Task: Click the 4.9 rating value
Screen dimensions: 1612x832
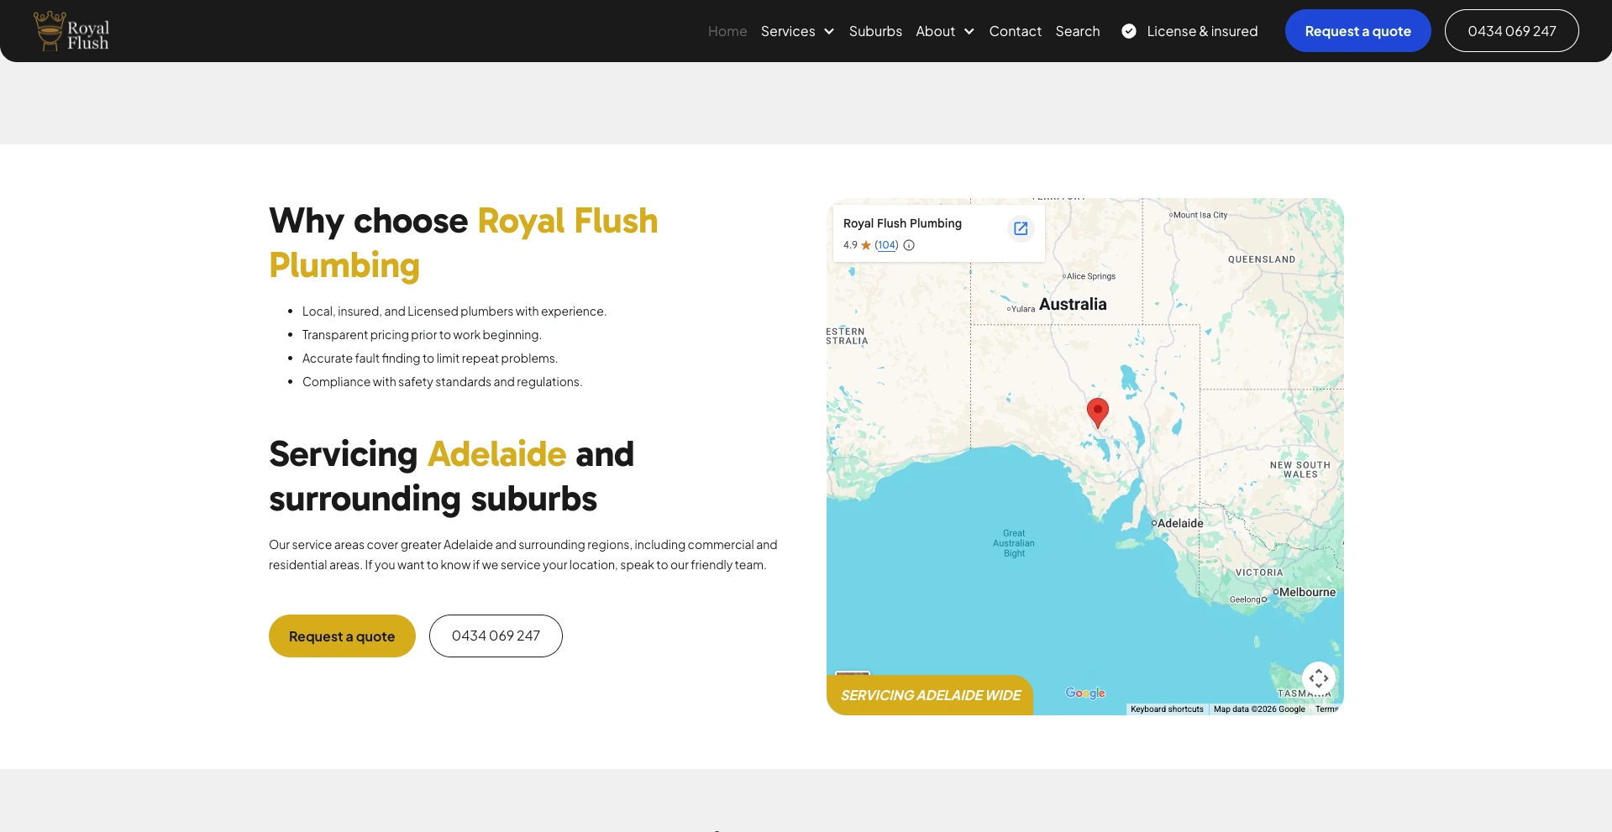Action: [850, 245]
